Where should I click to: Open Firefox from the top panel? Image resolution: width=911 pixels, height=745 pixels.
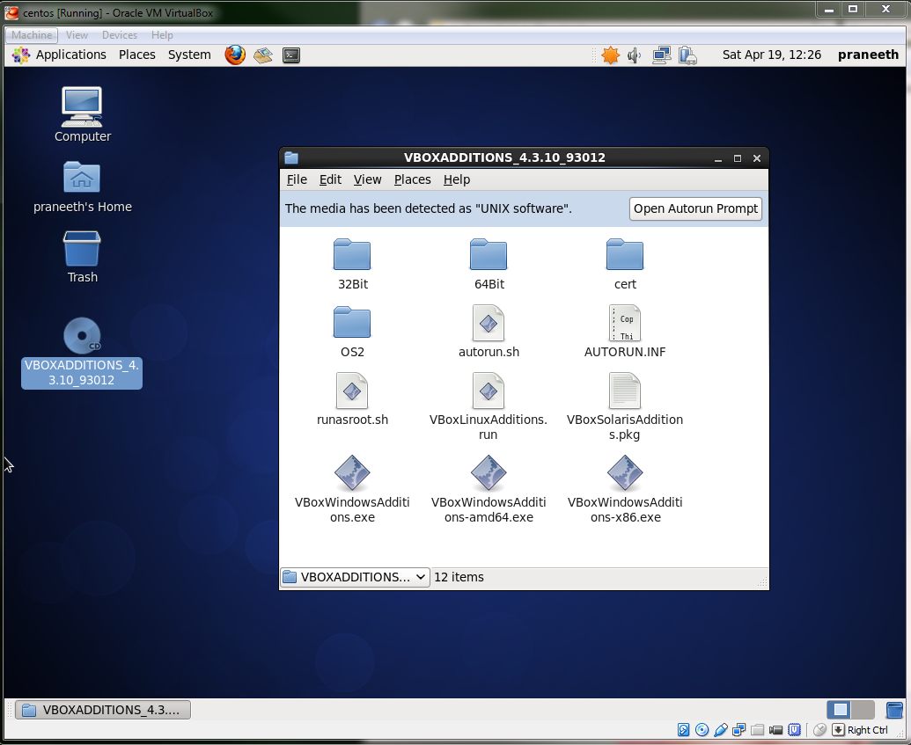[234, 55]
